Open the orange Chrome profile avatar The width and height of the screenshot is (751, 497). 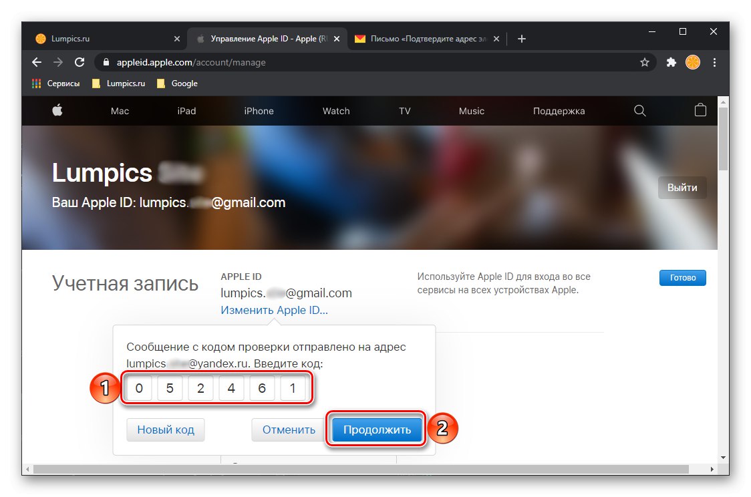[x=693, y=62]
